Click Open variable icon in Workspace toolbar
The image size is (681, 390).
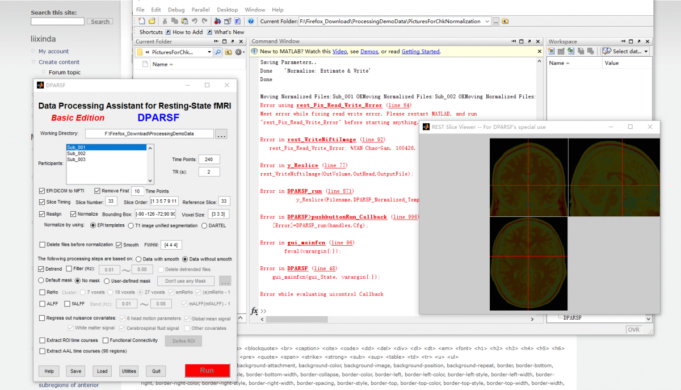point(562,51)
